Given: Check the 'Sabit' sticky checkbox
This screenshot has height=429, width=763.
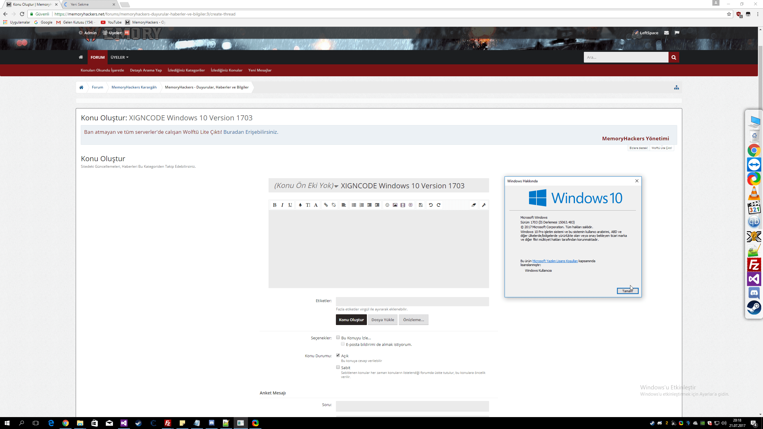Looking at the screenshot, I should tap(338, 367).
